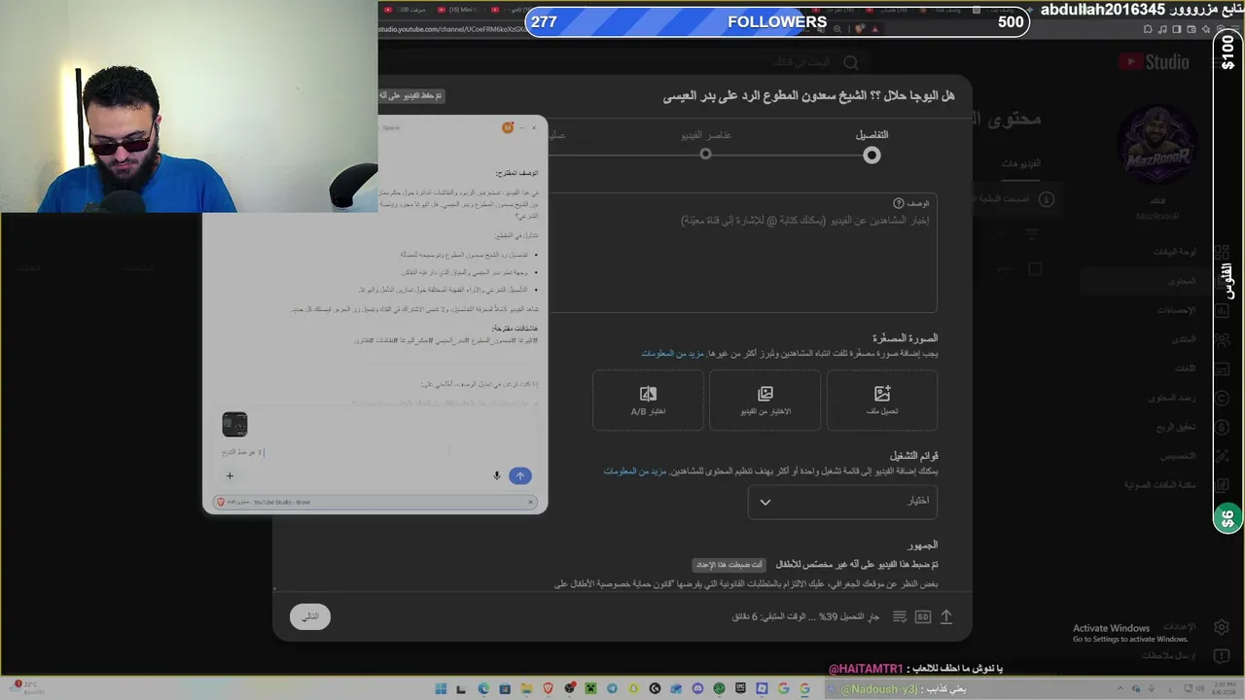Switch to Brave browser in the taskbar
This screenshot has height=700, width=1245.
[548, 688]
